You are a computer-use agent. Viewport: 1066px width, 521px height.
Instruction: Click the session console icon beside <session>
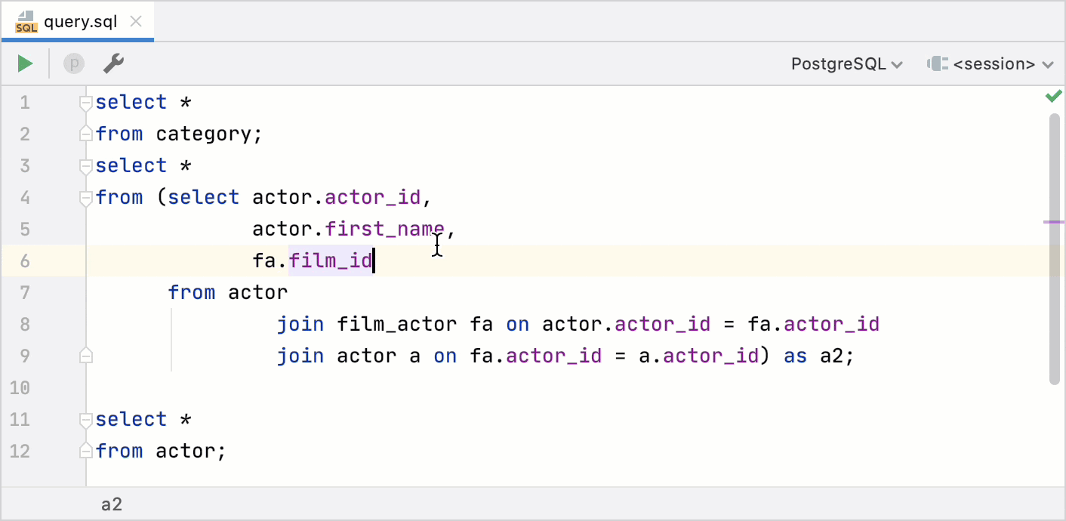(938, 63)
